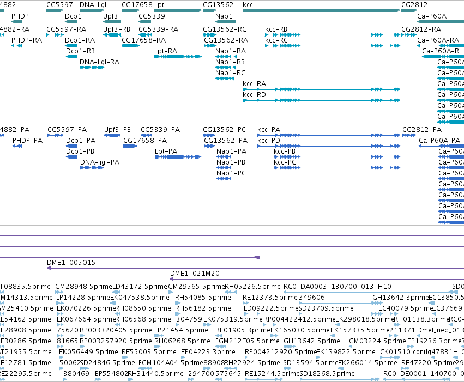Select the PHDP-PA protein
Viewport: 464px width, 382px height.
pyautogui.click(x=17, y=146)
